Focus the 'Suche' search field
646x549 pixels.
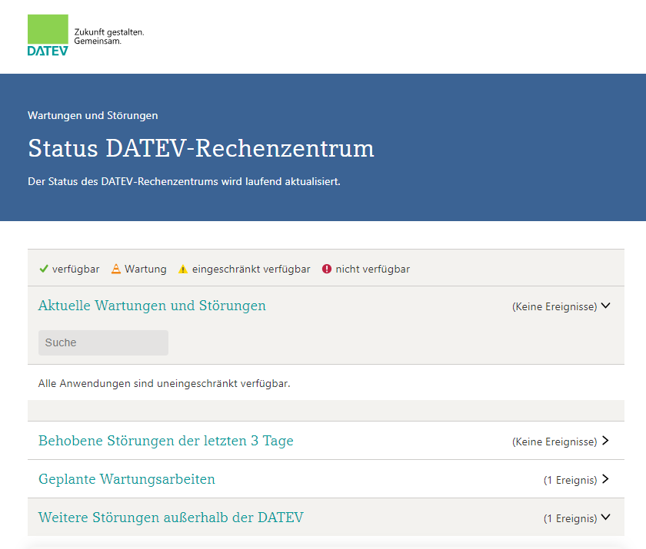point(103,342)
